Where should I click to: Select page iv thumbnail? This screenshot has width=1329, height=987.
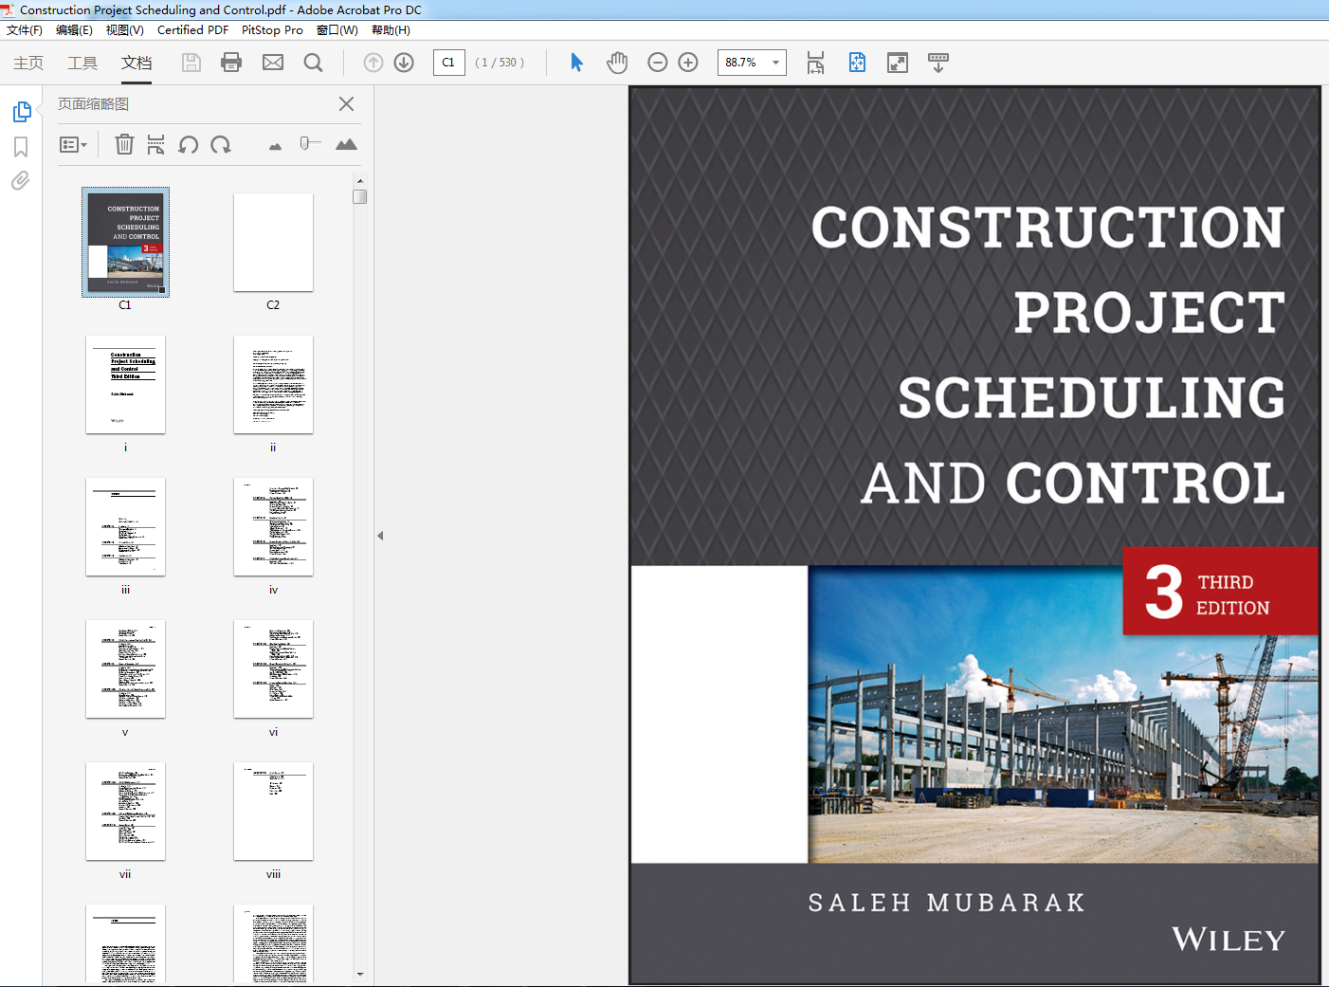(273, 526)
